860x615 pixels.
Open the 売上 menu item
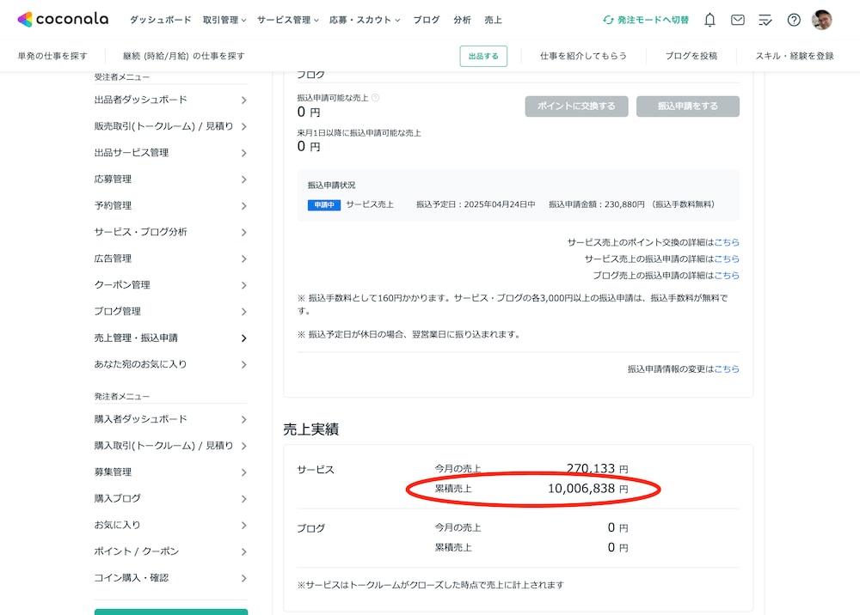493,20
